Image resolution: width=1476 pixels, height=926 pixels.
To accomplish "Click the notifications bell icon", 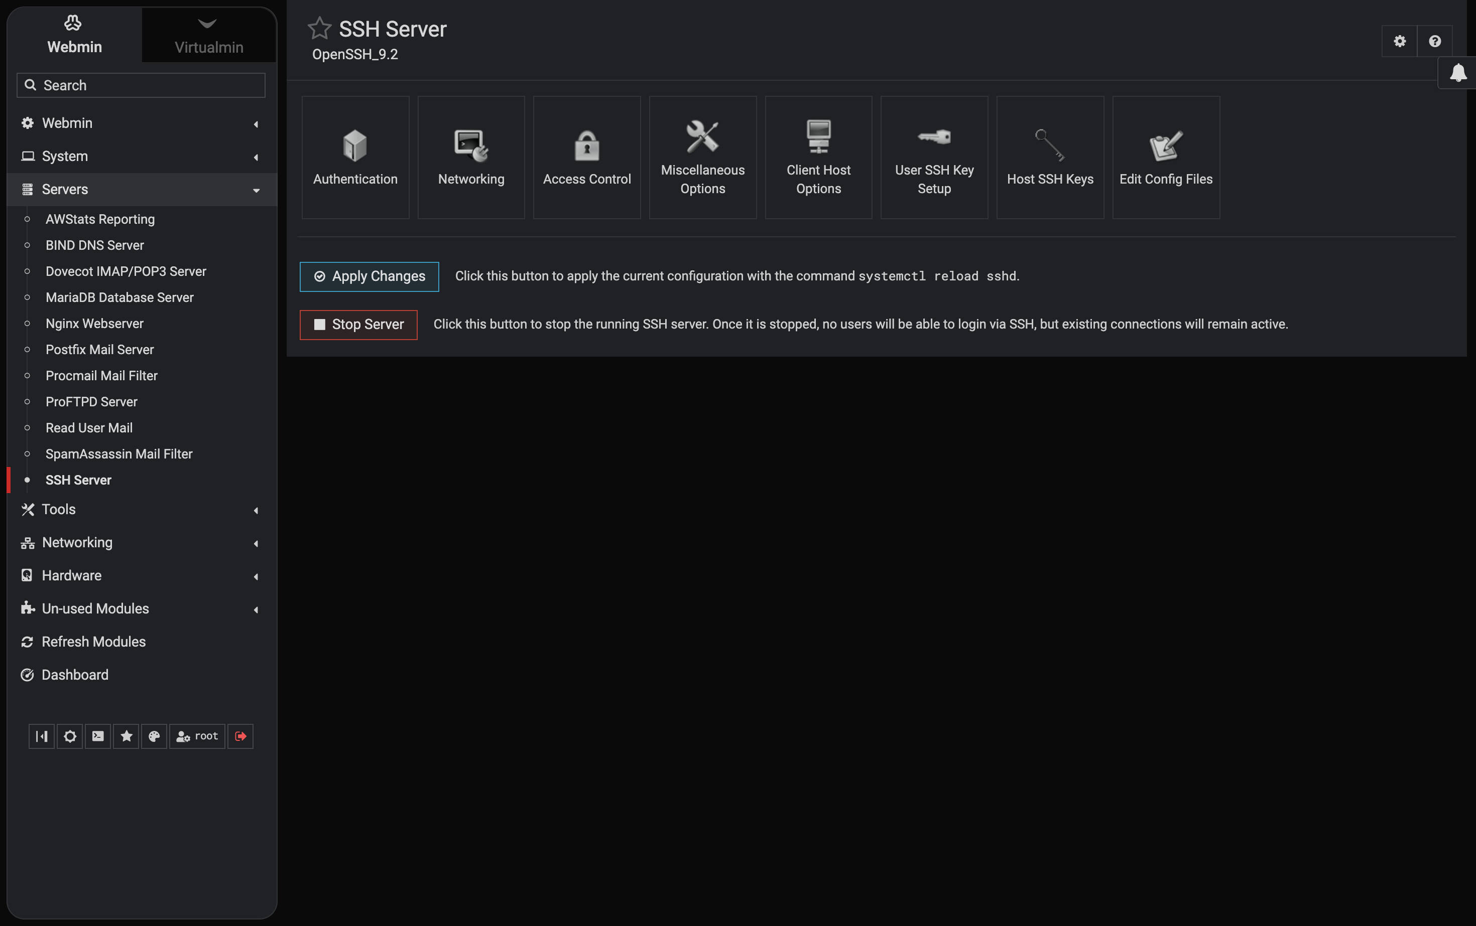I will pyautogui.click(x=1457, y=73).
